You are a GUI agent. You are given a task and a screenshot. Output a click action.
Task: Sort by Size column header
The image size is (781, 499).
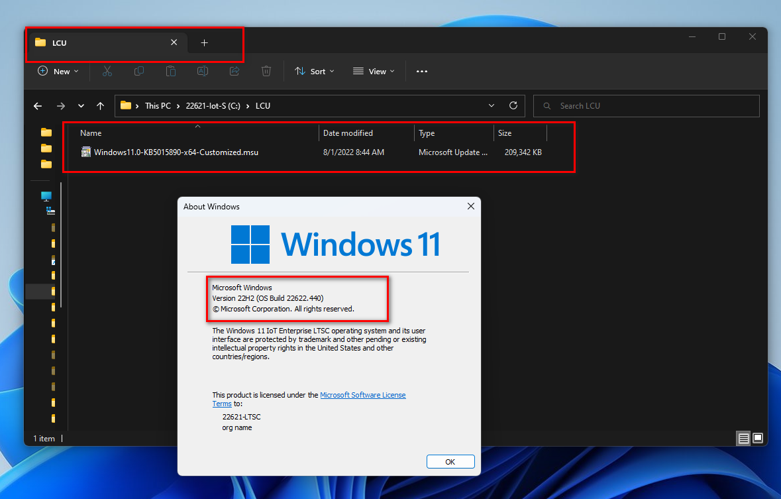(521, 133)
